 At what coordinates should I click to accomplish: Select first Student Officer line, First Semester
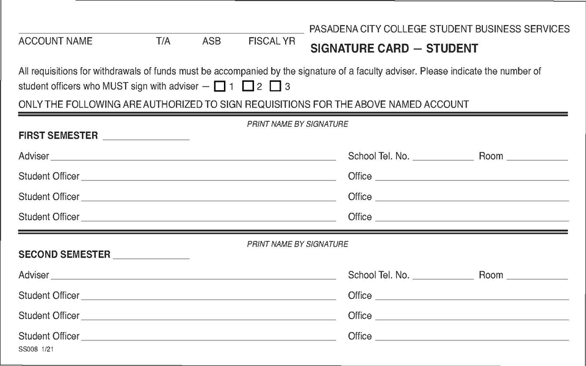[208, 176]
